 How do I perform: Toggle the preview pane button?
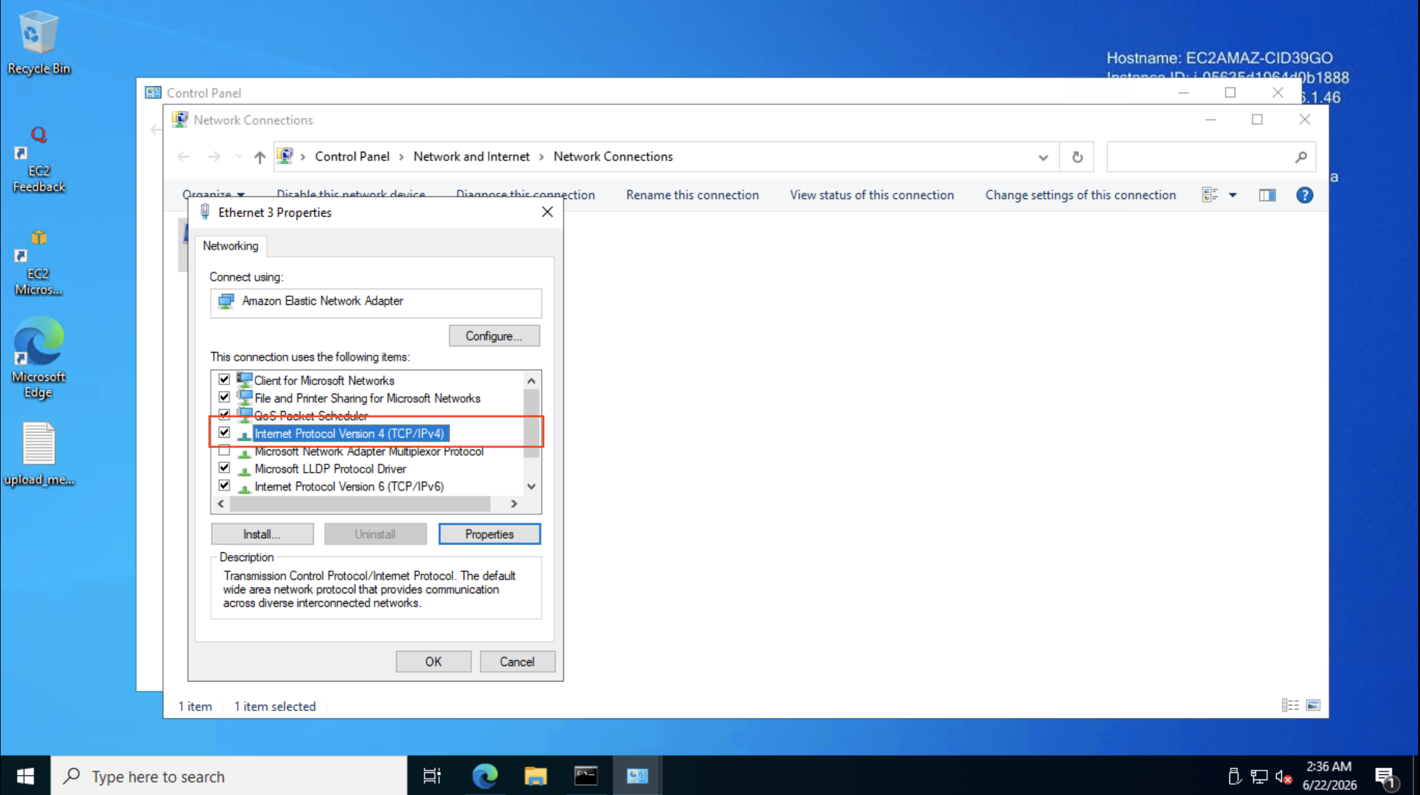(1267, 195)
